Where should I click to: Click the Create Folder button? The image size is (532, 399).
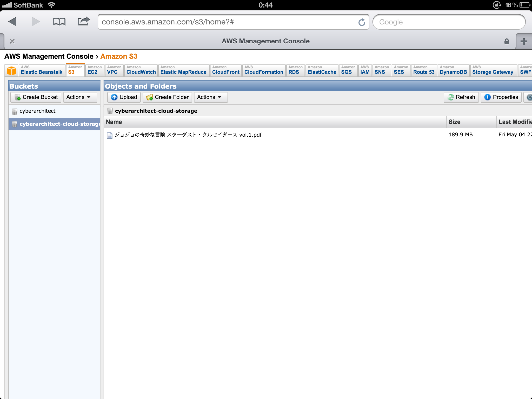click(x=167, y=97)
